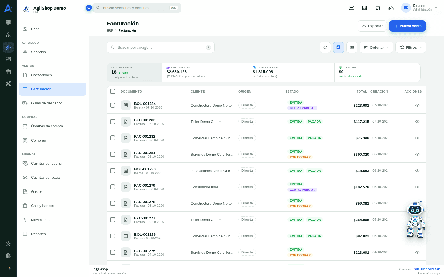
Task: Open the Filtros dropdown
Action: tap(411, 47)
